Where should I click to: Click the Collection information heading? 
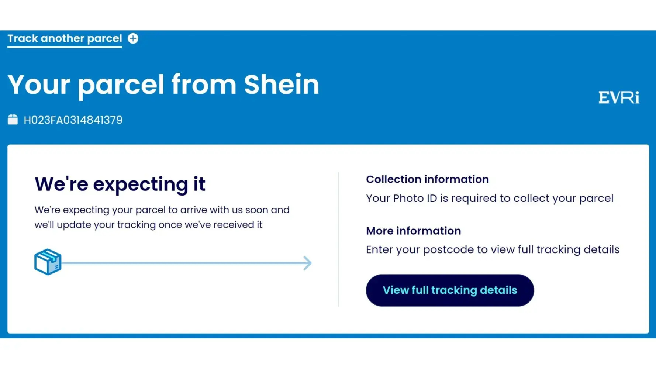[427, 179]
